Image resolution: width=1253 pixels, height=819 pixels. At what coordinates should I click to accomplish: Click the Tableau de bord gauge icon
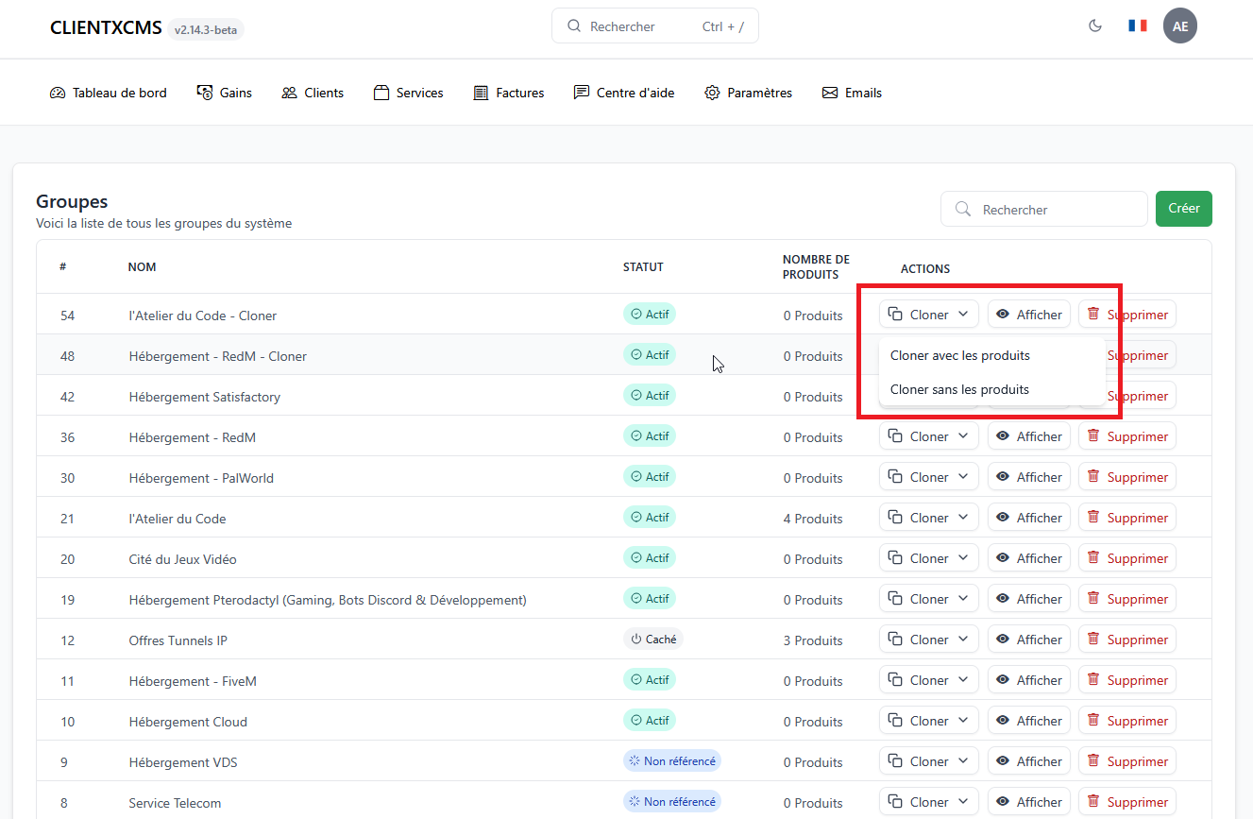(58, 93)
